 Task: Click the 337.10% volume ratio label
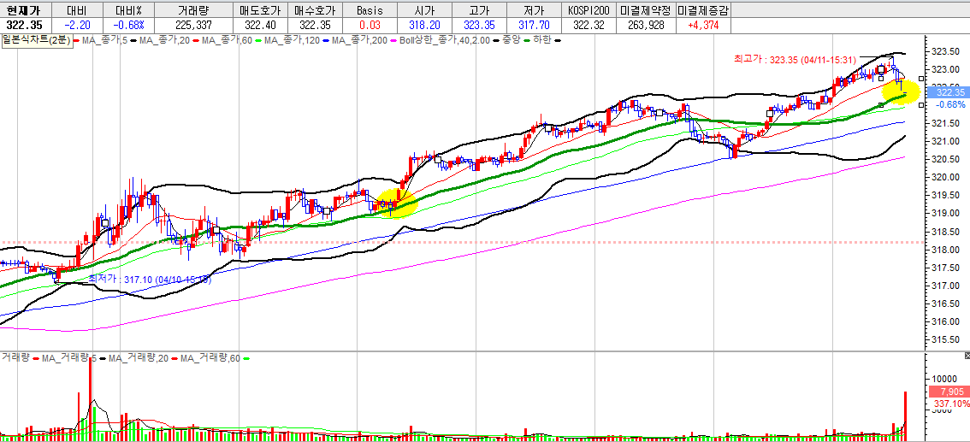pos(951,404)
